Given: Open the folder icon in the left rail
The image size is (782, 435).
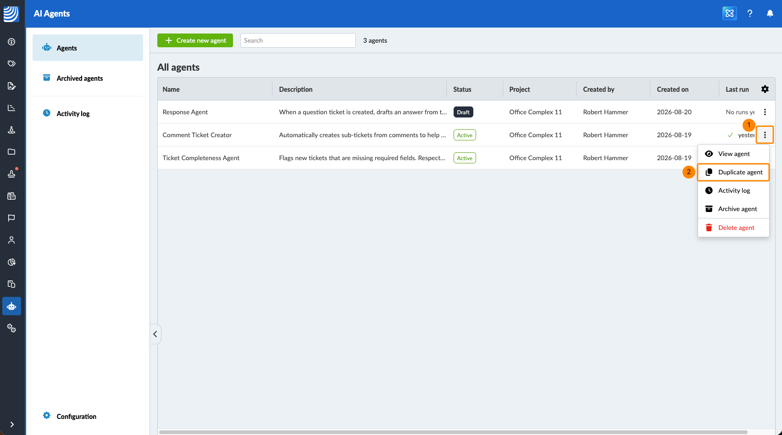Looking at the screenshot, I should click(x=11, y=152).
